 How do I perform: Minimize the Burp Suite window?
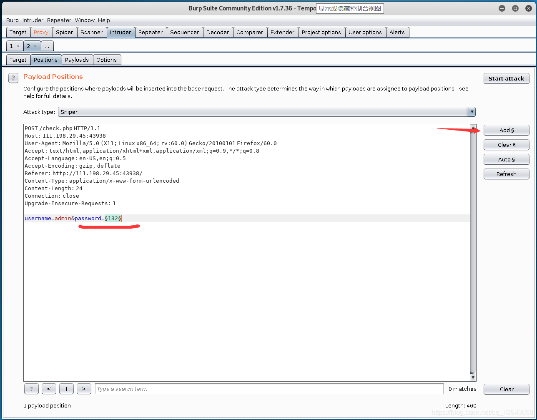(x=502, y=8)
